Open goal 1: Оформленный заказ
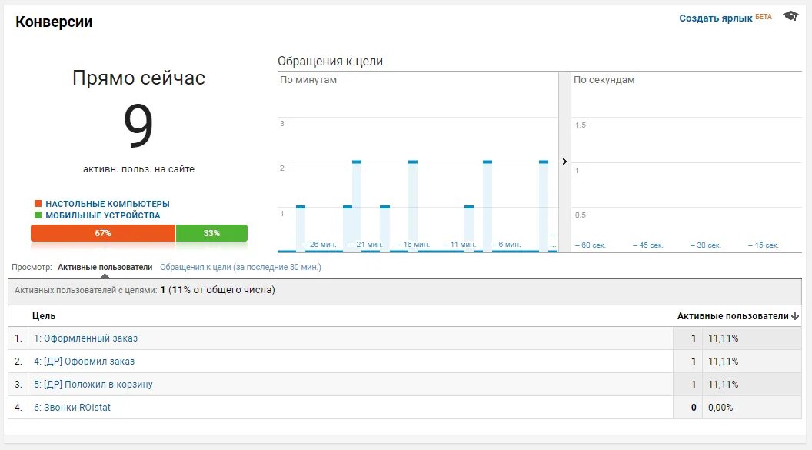The height and width of the screenshot is (450, 812). pos(88,338)
